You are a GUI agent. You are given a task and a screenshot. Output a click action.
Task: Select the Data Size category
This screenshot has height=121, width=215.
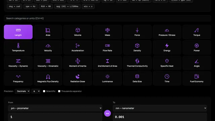pyautogui.click(x=137, y=78)
